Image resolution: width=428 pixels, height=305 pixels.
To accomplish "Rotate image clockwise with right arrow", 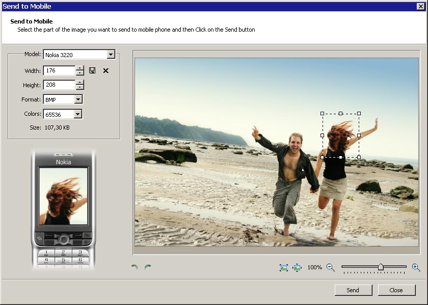I will [148, 267].
